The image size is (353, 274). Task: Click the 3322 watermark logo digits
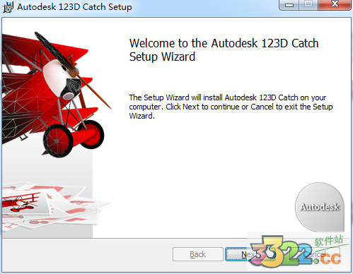tap(281, 251)
